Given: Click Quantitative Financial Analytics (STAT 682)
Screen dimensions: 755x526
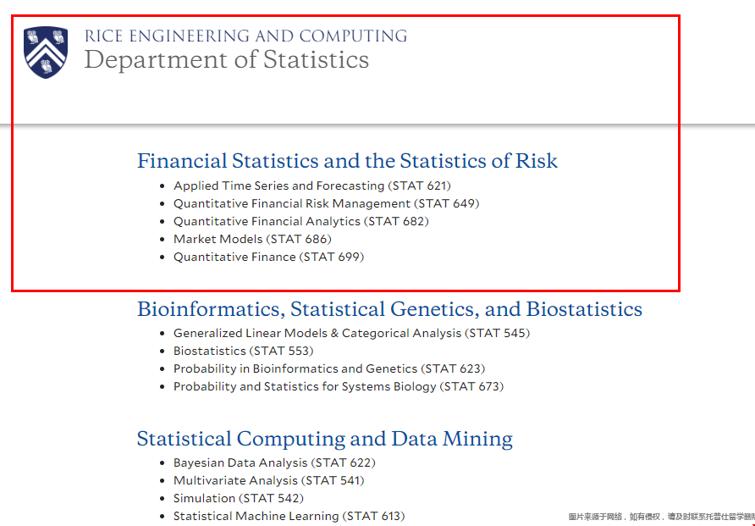Looking at the screenshot, I should pyautogui.click(x=301, y=222).
